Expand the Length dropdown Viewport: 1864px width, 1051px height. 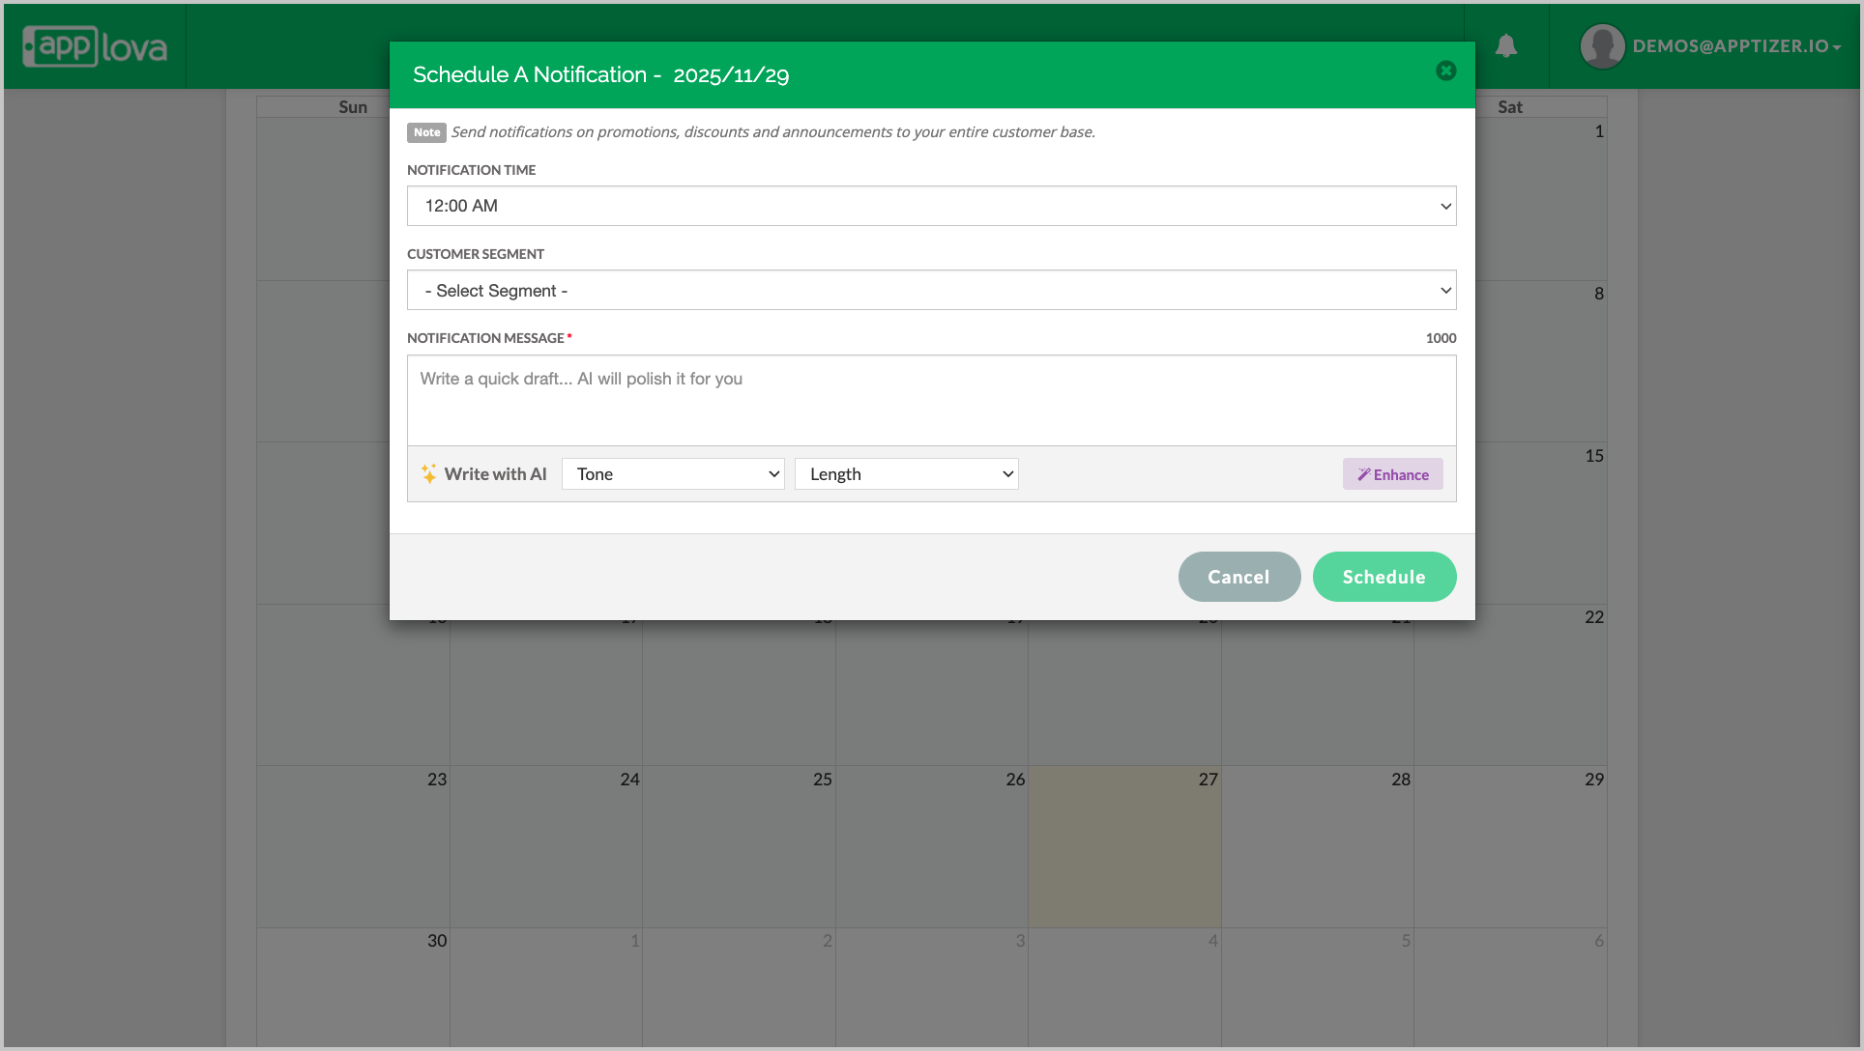(x=906, y=474)
